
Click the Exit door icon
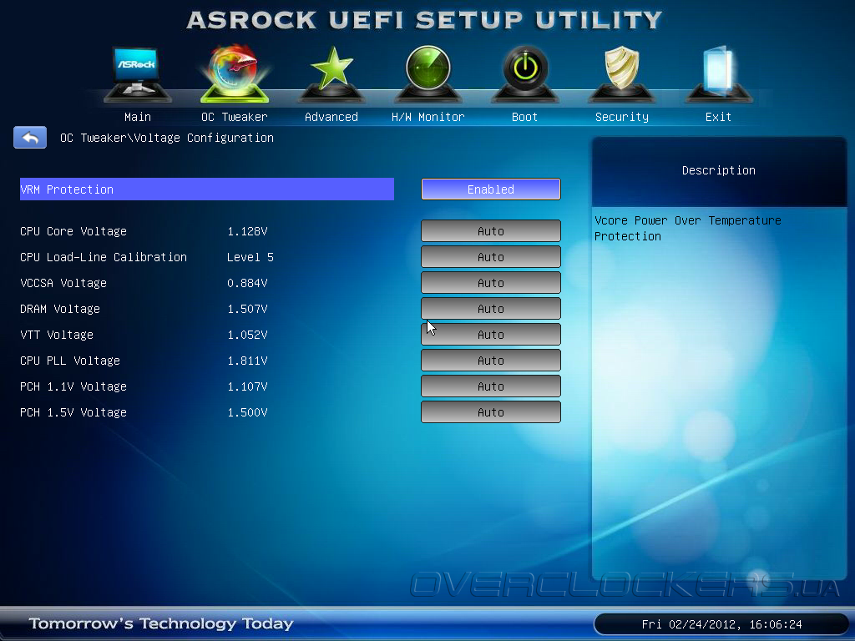point(719,74)
